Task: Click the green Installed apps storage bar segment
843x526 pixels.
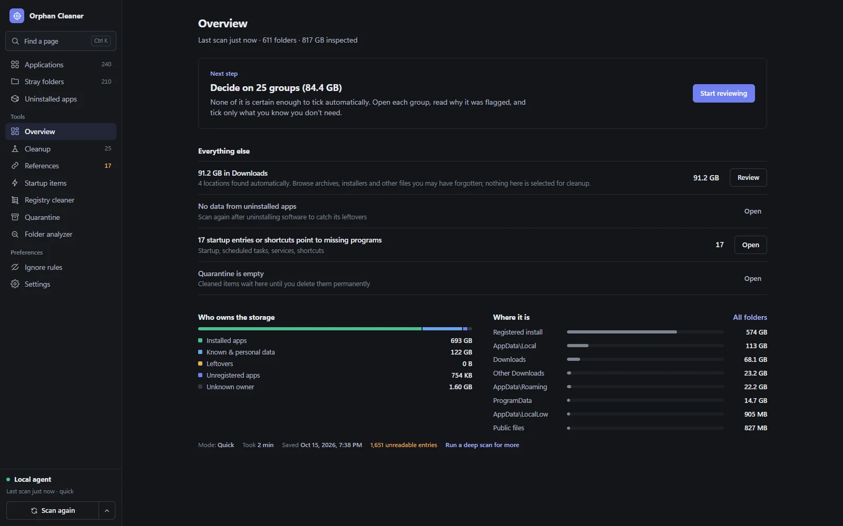Action: (x=310, y=329)
